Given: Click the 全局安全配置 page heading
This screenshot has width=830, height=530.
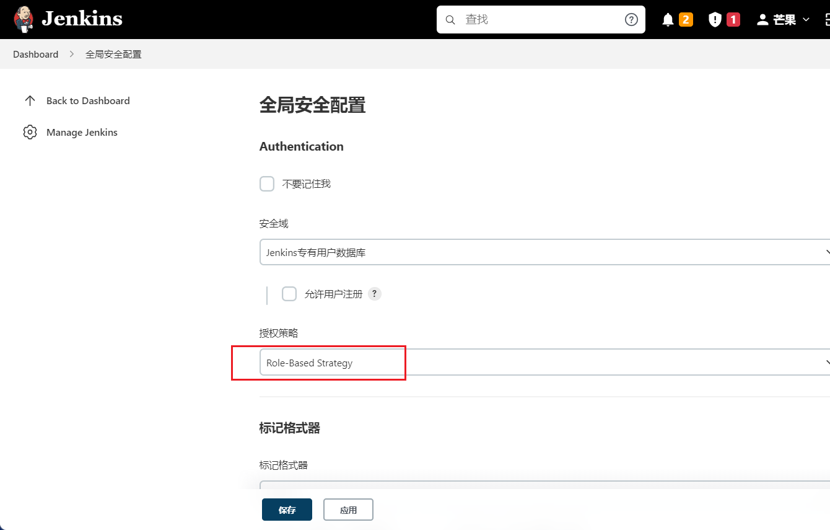Looking at the screenshot, I should coord(312,105).
